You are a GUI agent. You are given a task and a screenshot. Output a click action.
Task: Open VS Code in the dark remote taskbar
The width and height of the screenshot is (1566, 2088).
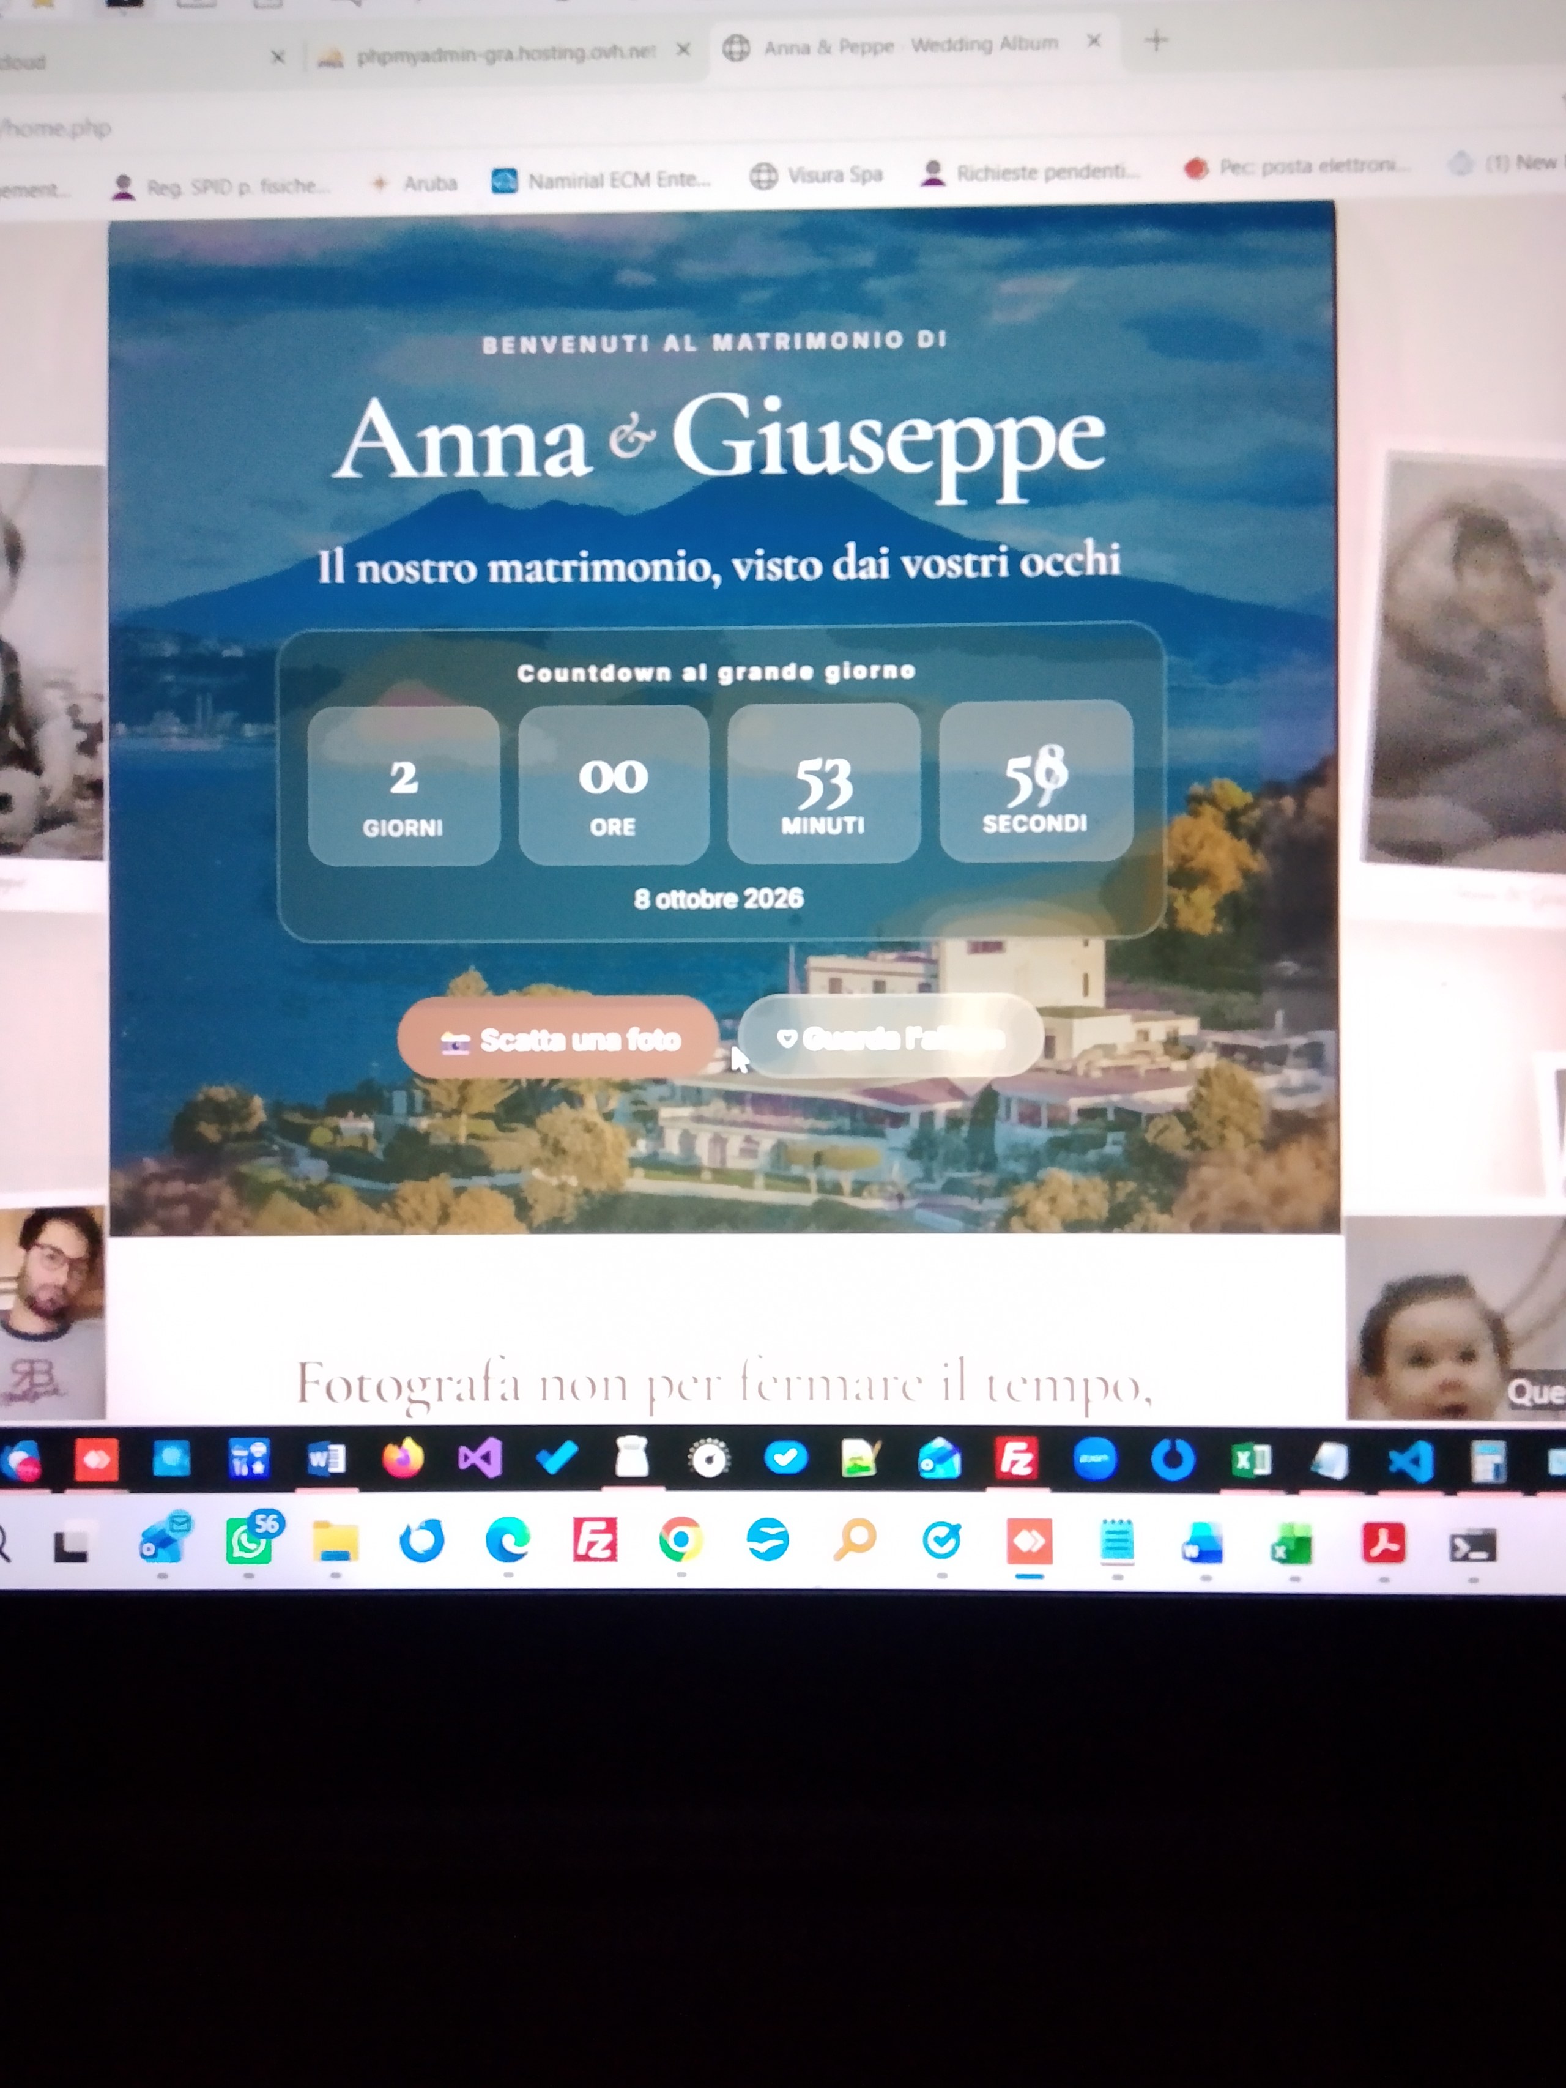[x=1409, y=1461]
